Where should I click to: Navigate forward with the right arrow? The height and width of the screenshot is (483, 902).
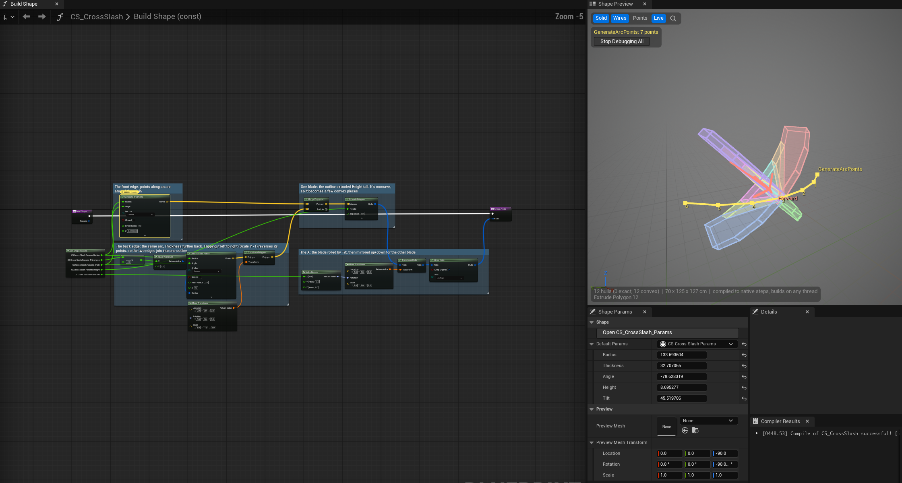[x=42, y=17]
